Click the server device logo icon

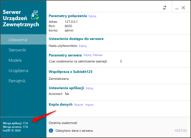[35, 15]
